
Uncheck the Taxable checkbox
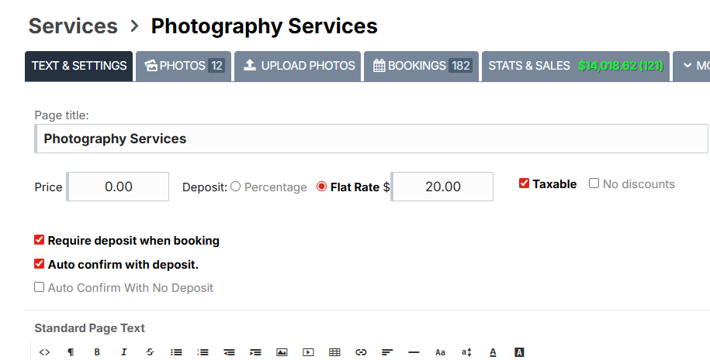(525, 183)
